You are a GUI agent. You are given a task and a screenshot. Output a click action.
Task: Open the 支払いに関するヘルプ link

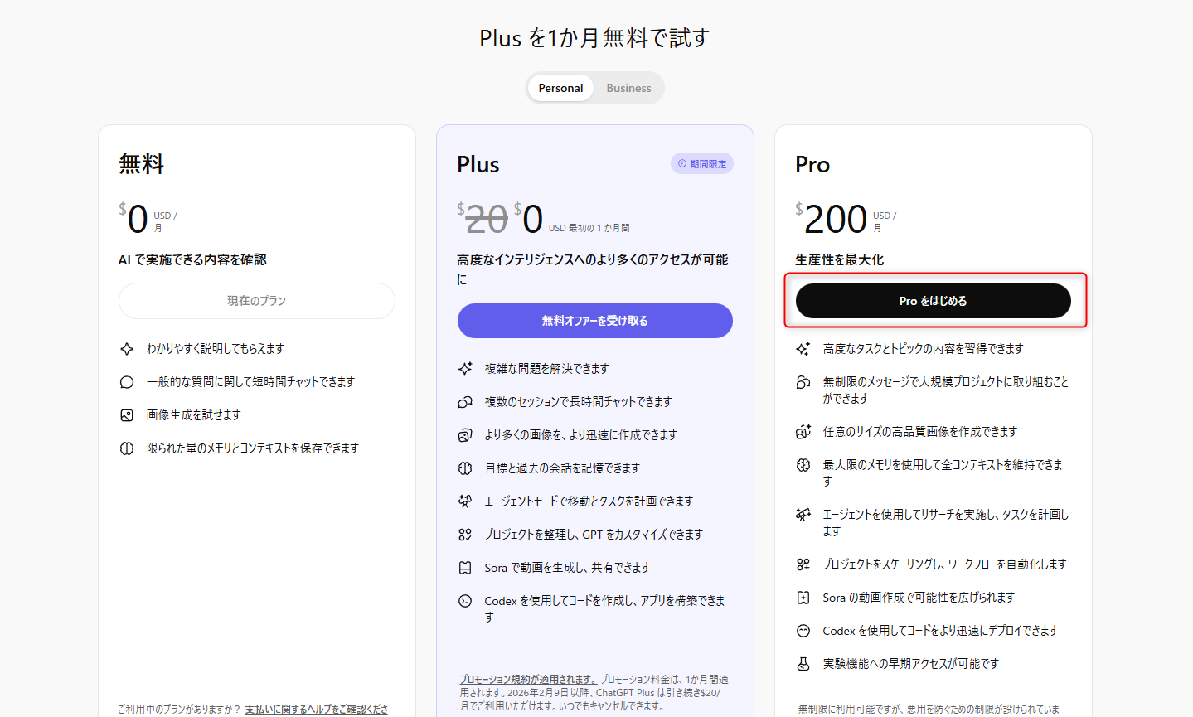(x=316, y=709)
